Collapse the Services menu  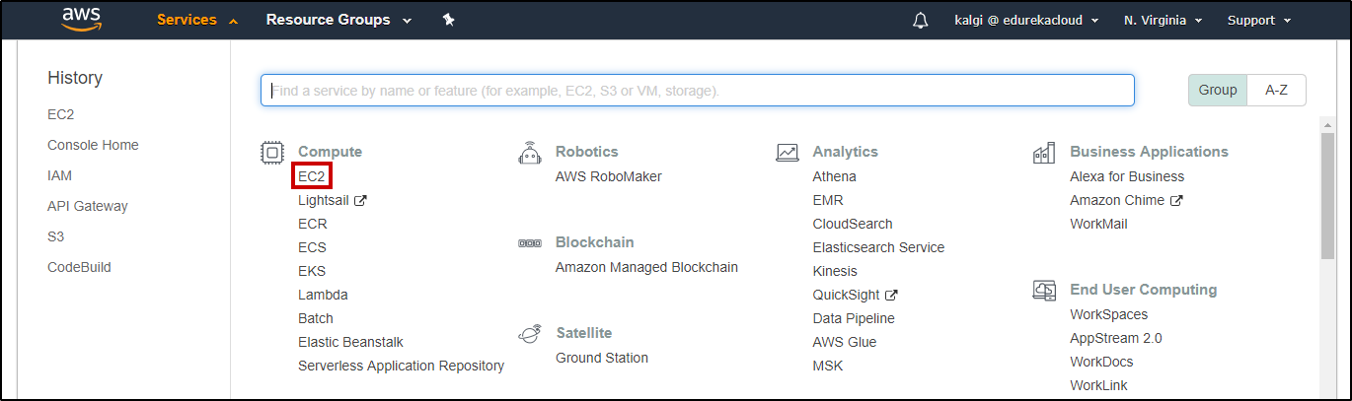(197, 20)
